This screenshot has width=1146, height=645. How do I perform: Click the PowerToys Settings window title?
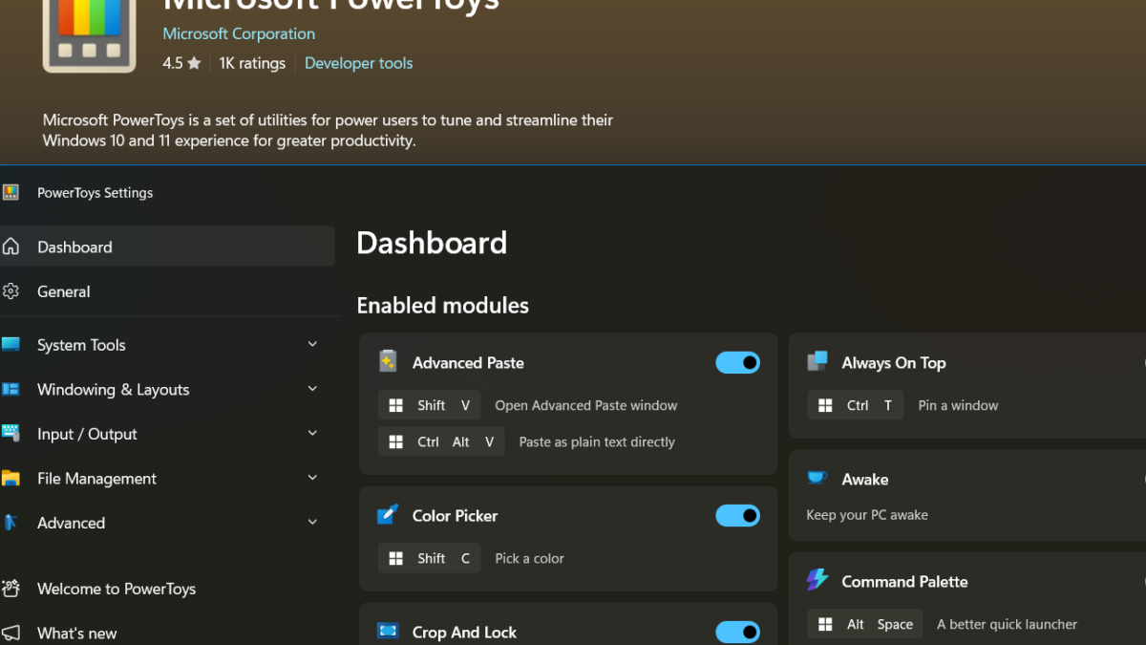(x=95, y=192)
